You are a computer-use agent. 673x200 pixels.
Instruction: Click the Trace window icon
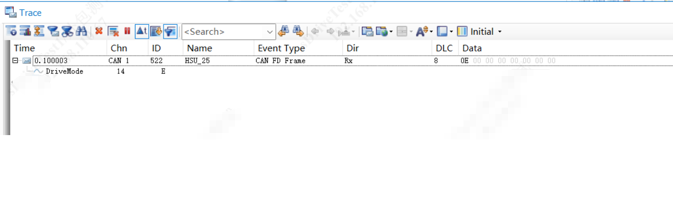(x=11, y=12)
